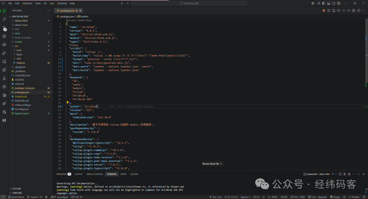
Task: Click the lightbulb quick fix icon
Action: 67,102
